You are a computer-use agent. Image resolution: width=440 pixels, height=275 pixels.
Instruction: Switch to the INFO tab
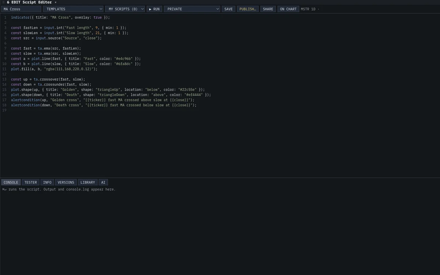pyautogui.click(x=47, y=182)
